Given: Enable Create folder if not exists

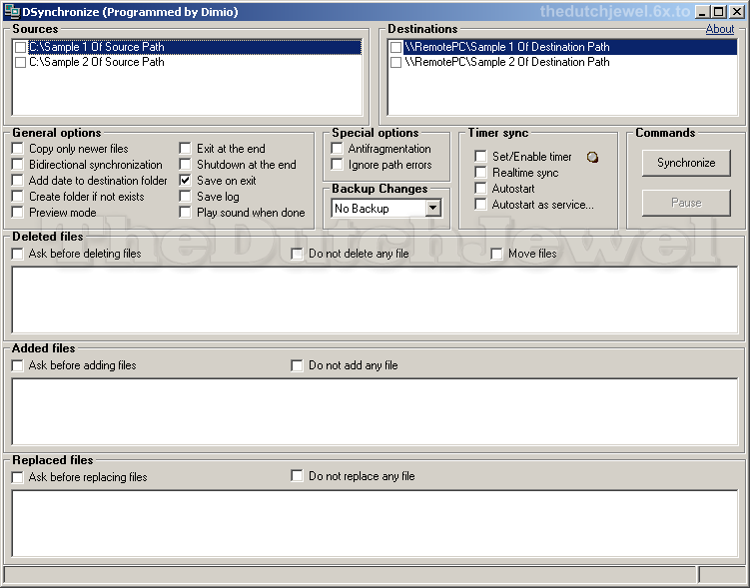Looking at the screenshot, I should 18,197.
